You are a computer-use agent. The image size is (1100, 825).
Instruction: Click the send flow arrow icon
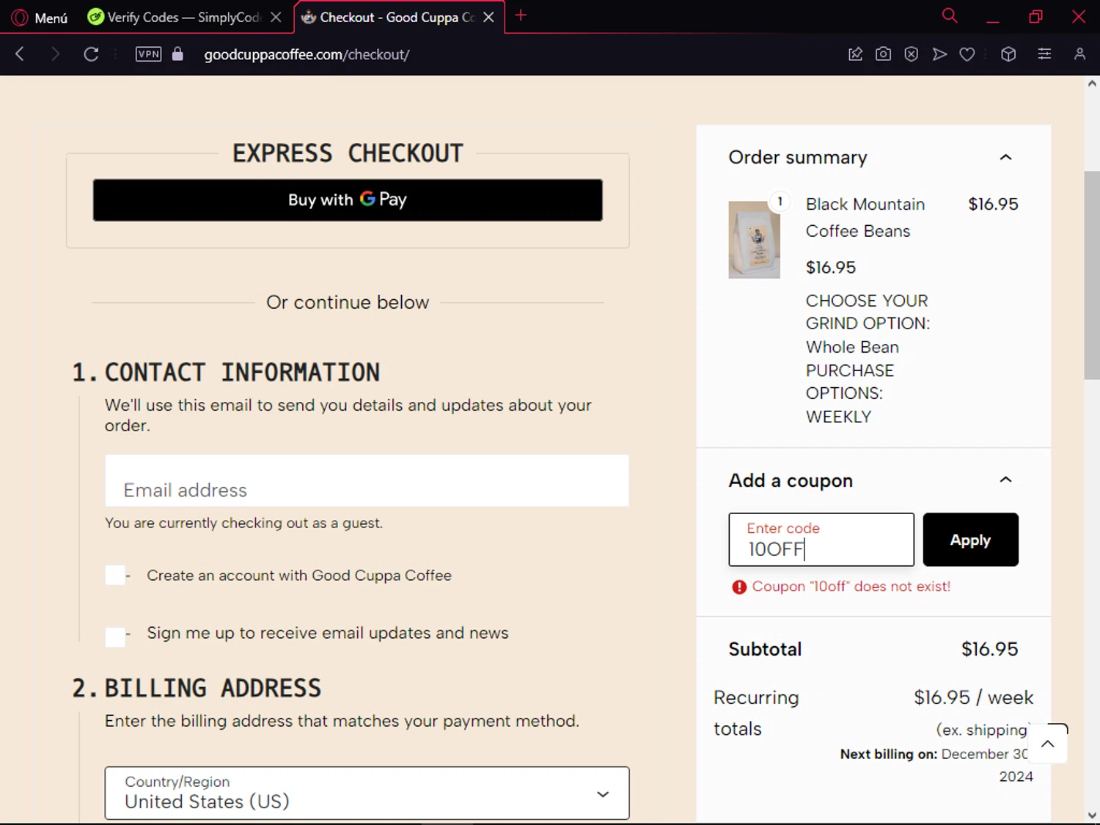[939, 54]
